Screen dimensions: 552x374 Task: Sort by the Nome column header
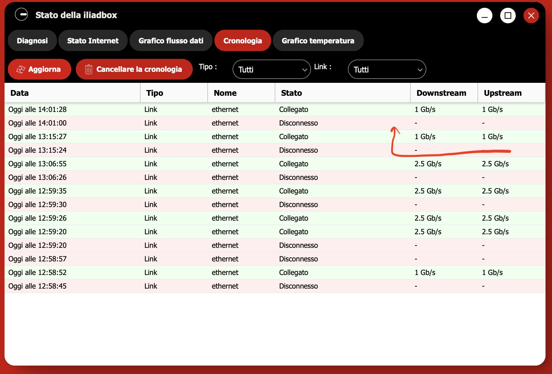point(242,93)
